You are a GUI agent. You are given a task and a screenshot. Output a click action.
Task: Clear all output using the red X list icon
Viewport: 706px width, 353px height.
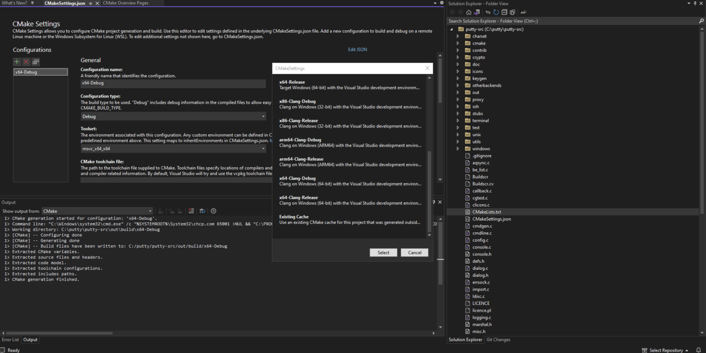(191, 211)
